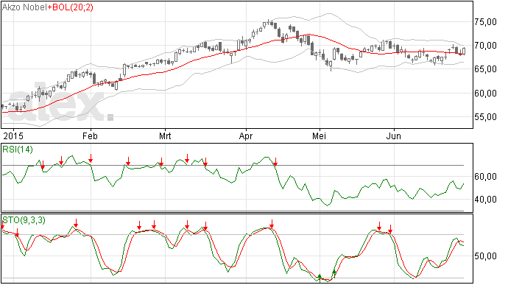Viewport: 508px width, 285px height.
Task: Click the 70,00 price axis label
Action: point(485,46)
